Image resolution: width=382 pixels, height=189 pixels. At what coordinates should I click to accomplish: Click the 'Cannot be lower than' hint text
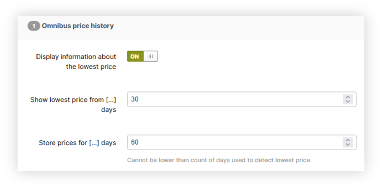[x=219, y=160]
